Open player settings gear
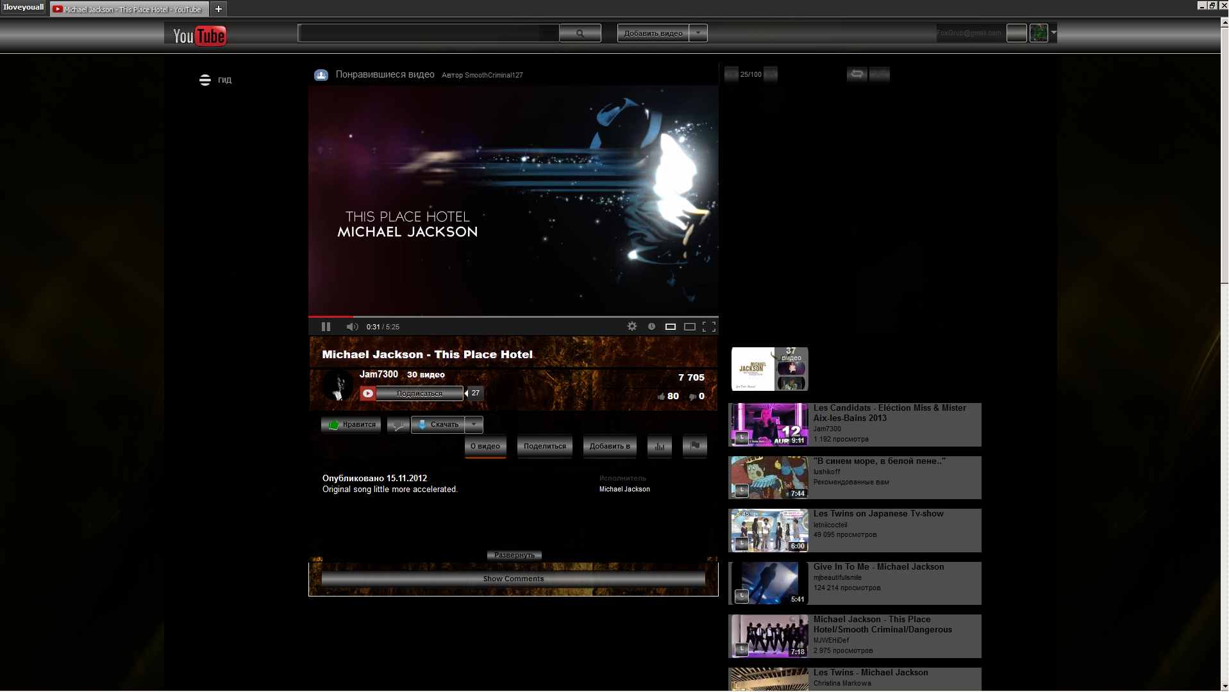Viewport: 1229px width, 692px height. point(632,326)
